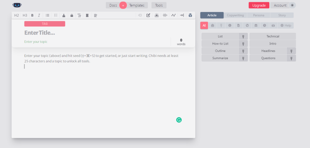This screenshot has height=148, width=310.
Task: Open the Help section
Action: point(286,26)
